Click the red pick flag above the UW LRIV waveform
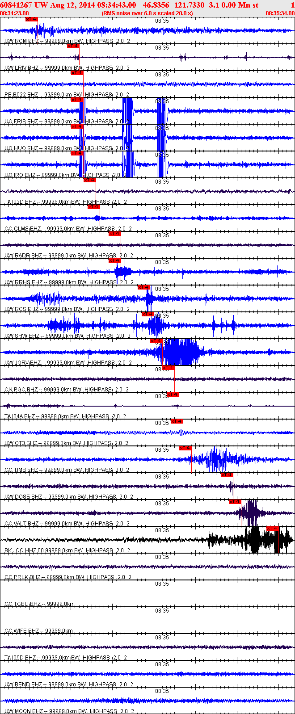This screenshot has width=295, height=714. click(73, 46)
